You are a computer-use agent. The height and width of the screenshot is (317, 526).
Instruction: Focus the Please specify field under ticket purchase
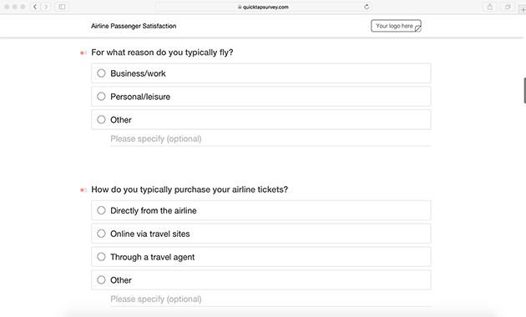click(x=271, y=299)
